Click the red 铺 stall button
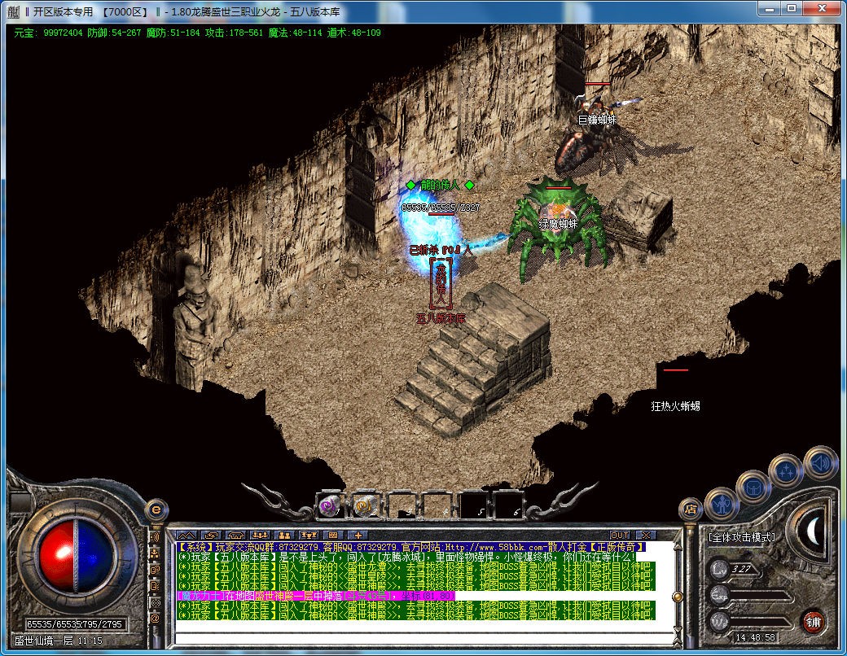Screen dimensions: 847x656 pos(813,622)
